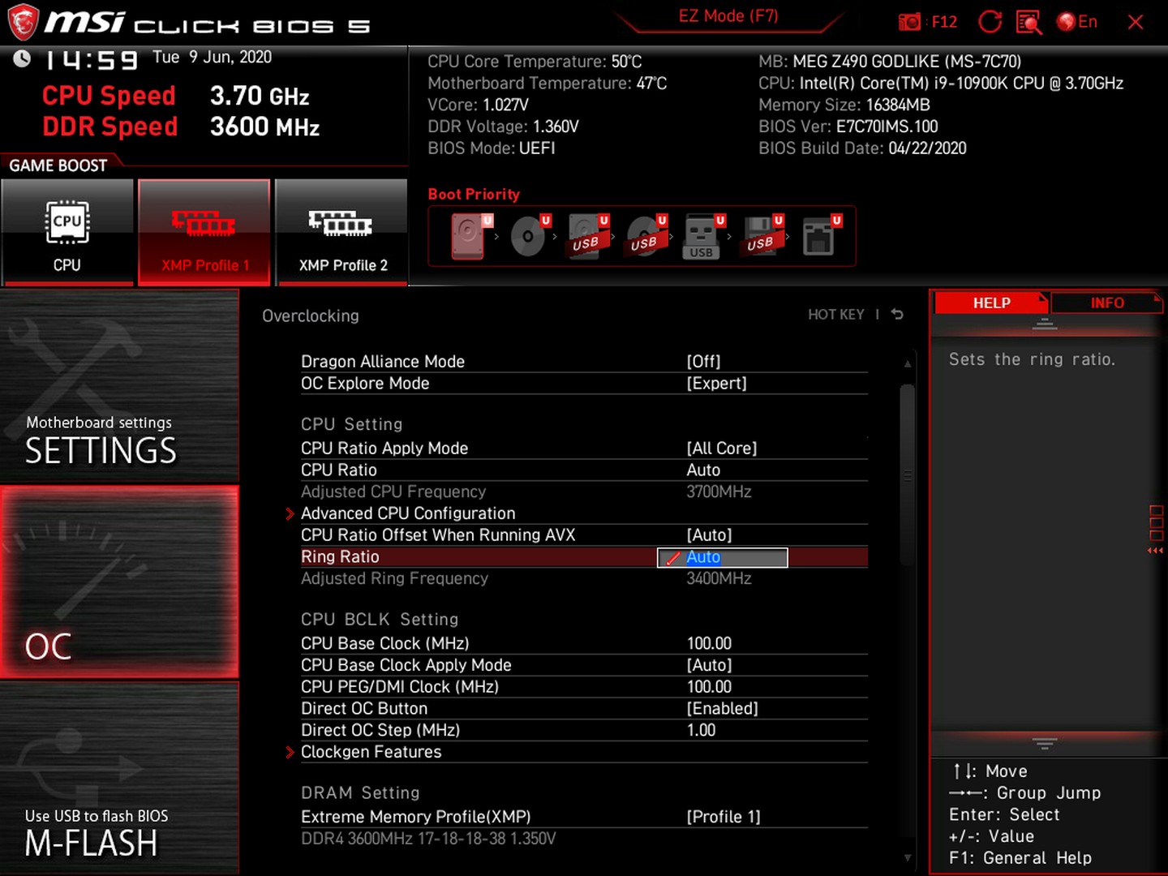Open the BIOS search magnifier icon

click(1029, 22)
